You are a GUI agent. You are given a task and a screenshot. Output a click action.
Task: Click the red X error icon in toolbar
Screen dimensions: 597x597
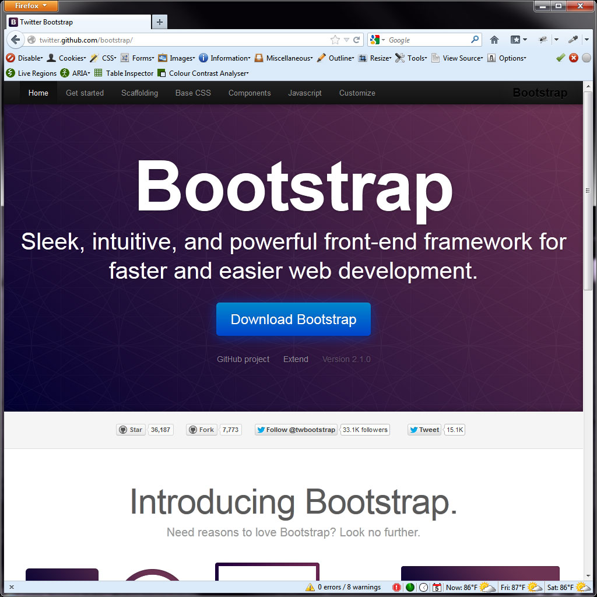click(x=574, y=58)
